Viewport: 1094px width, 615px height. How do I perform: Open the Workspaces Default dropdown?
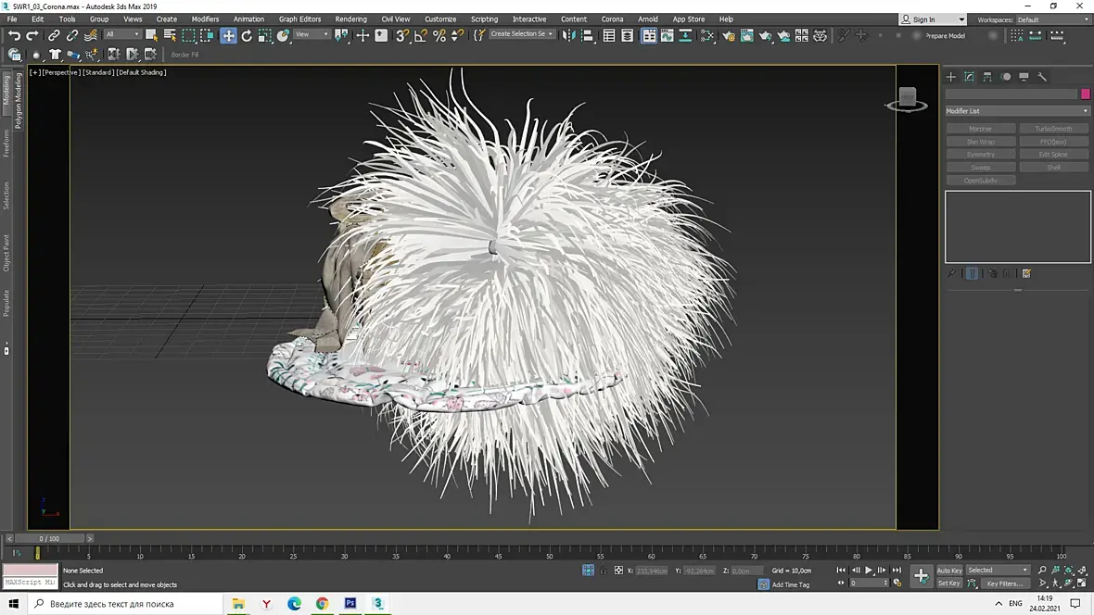1053,19
